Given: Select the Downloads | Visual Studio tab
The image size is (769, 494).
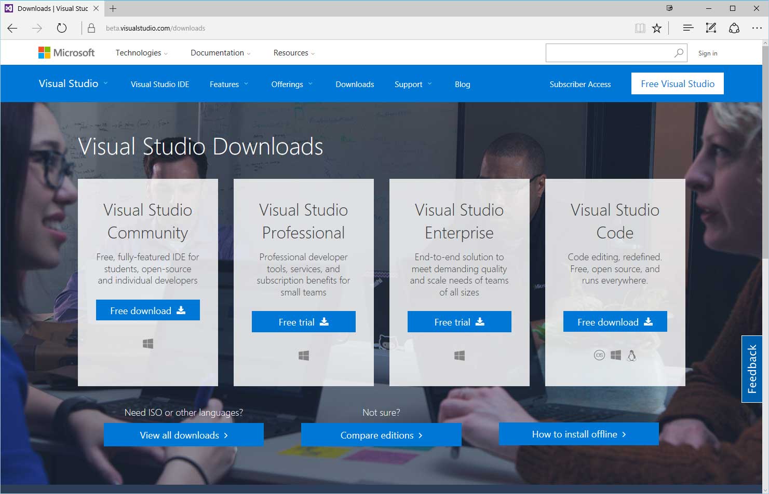Looking at the screenshot, I should click(52, 8).
